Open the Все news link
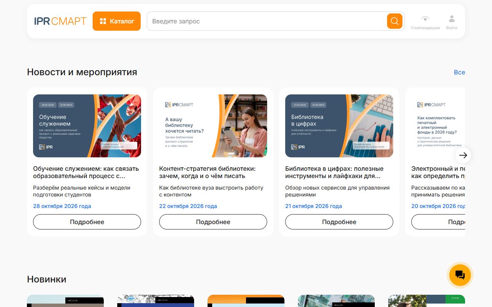Viewport: 492px width, 307px height. tap(459, 72)
